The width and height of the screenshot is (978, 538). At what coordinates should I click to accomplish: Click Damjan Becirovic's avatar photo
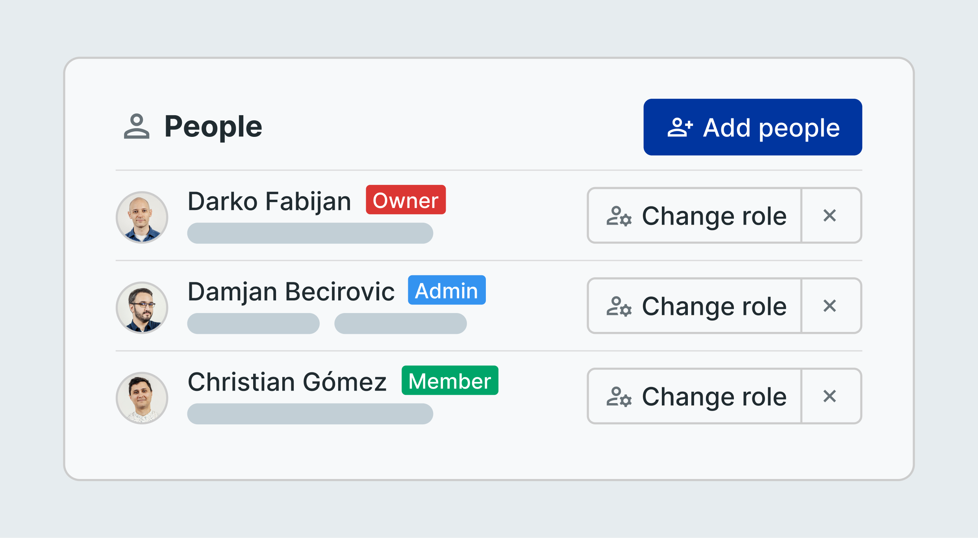click(142, 308)
